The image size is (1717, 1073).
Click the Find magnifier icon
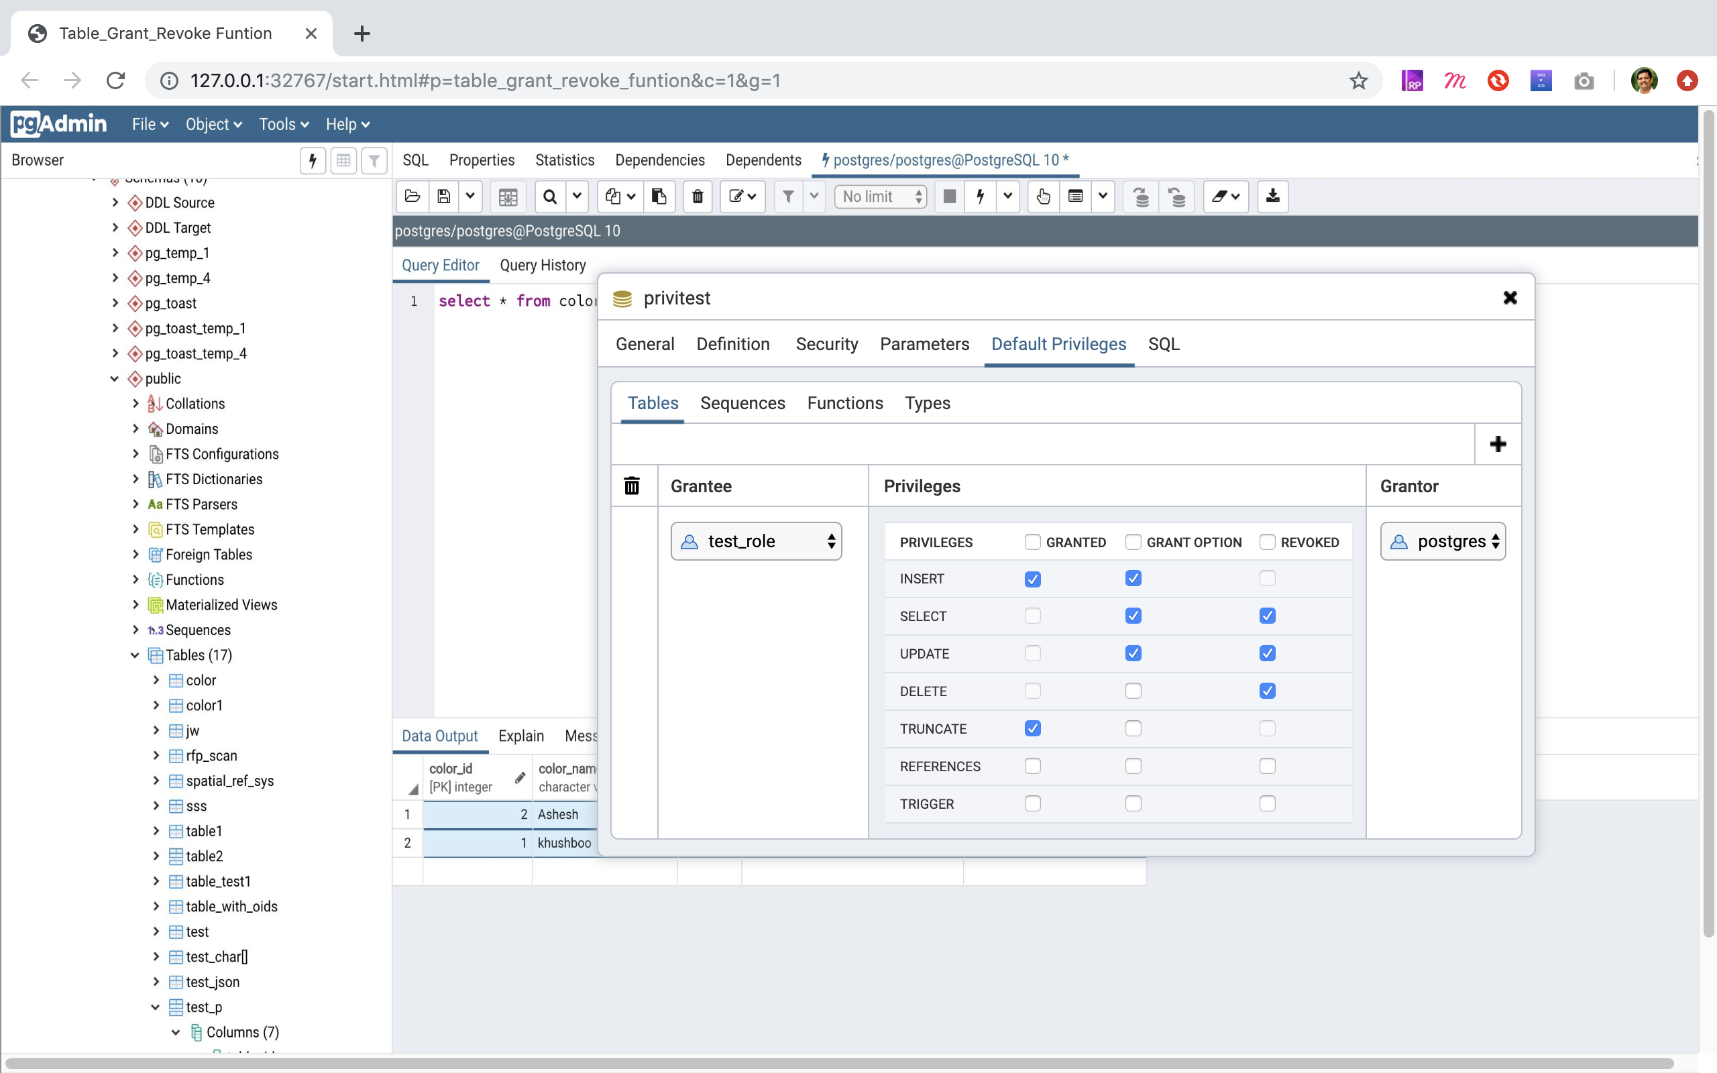[x=550, y=196]
